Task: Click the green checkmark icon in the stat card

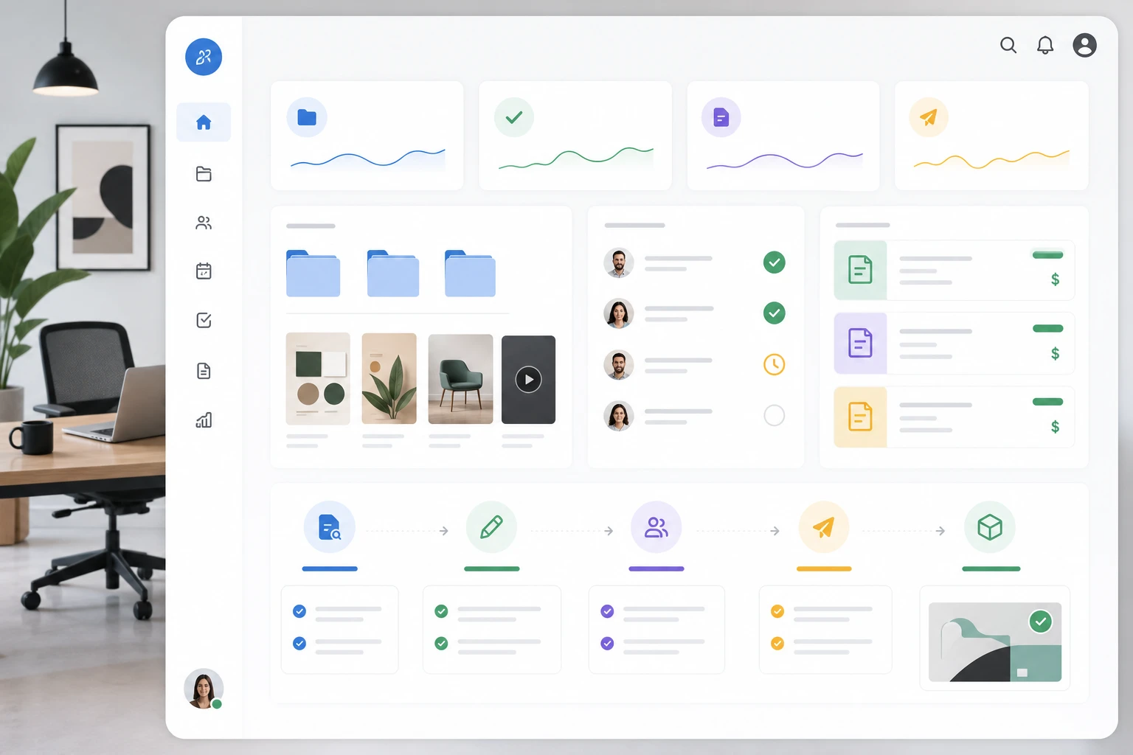Action: point(514,117)
